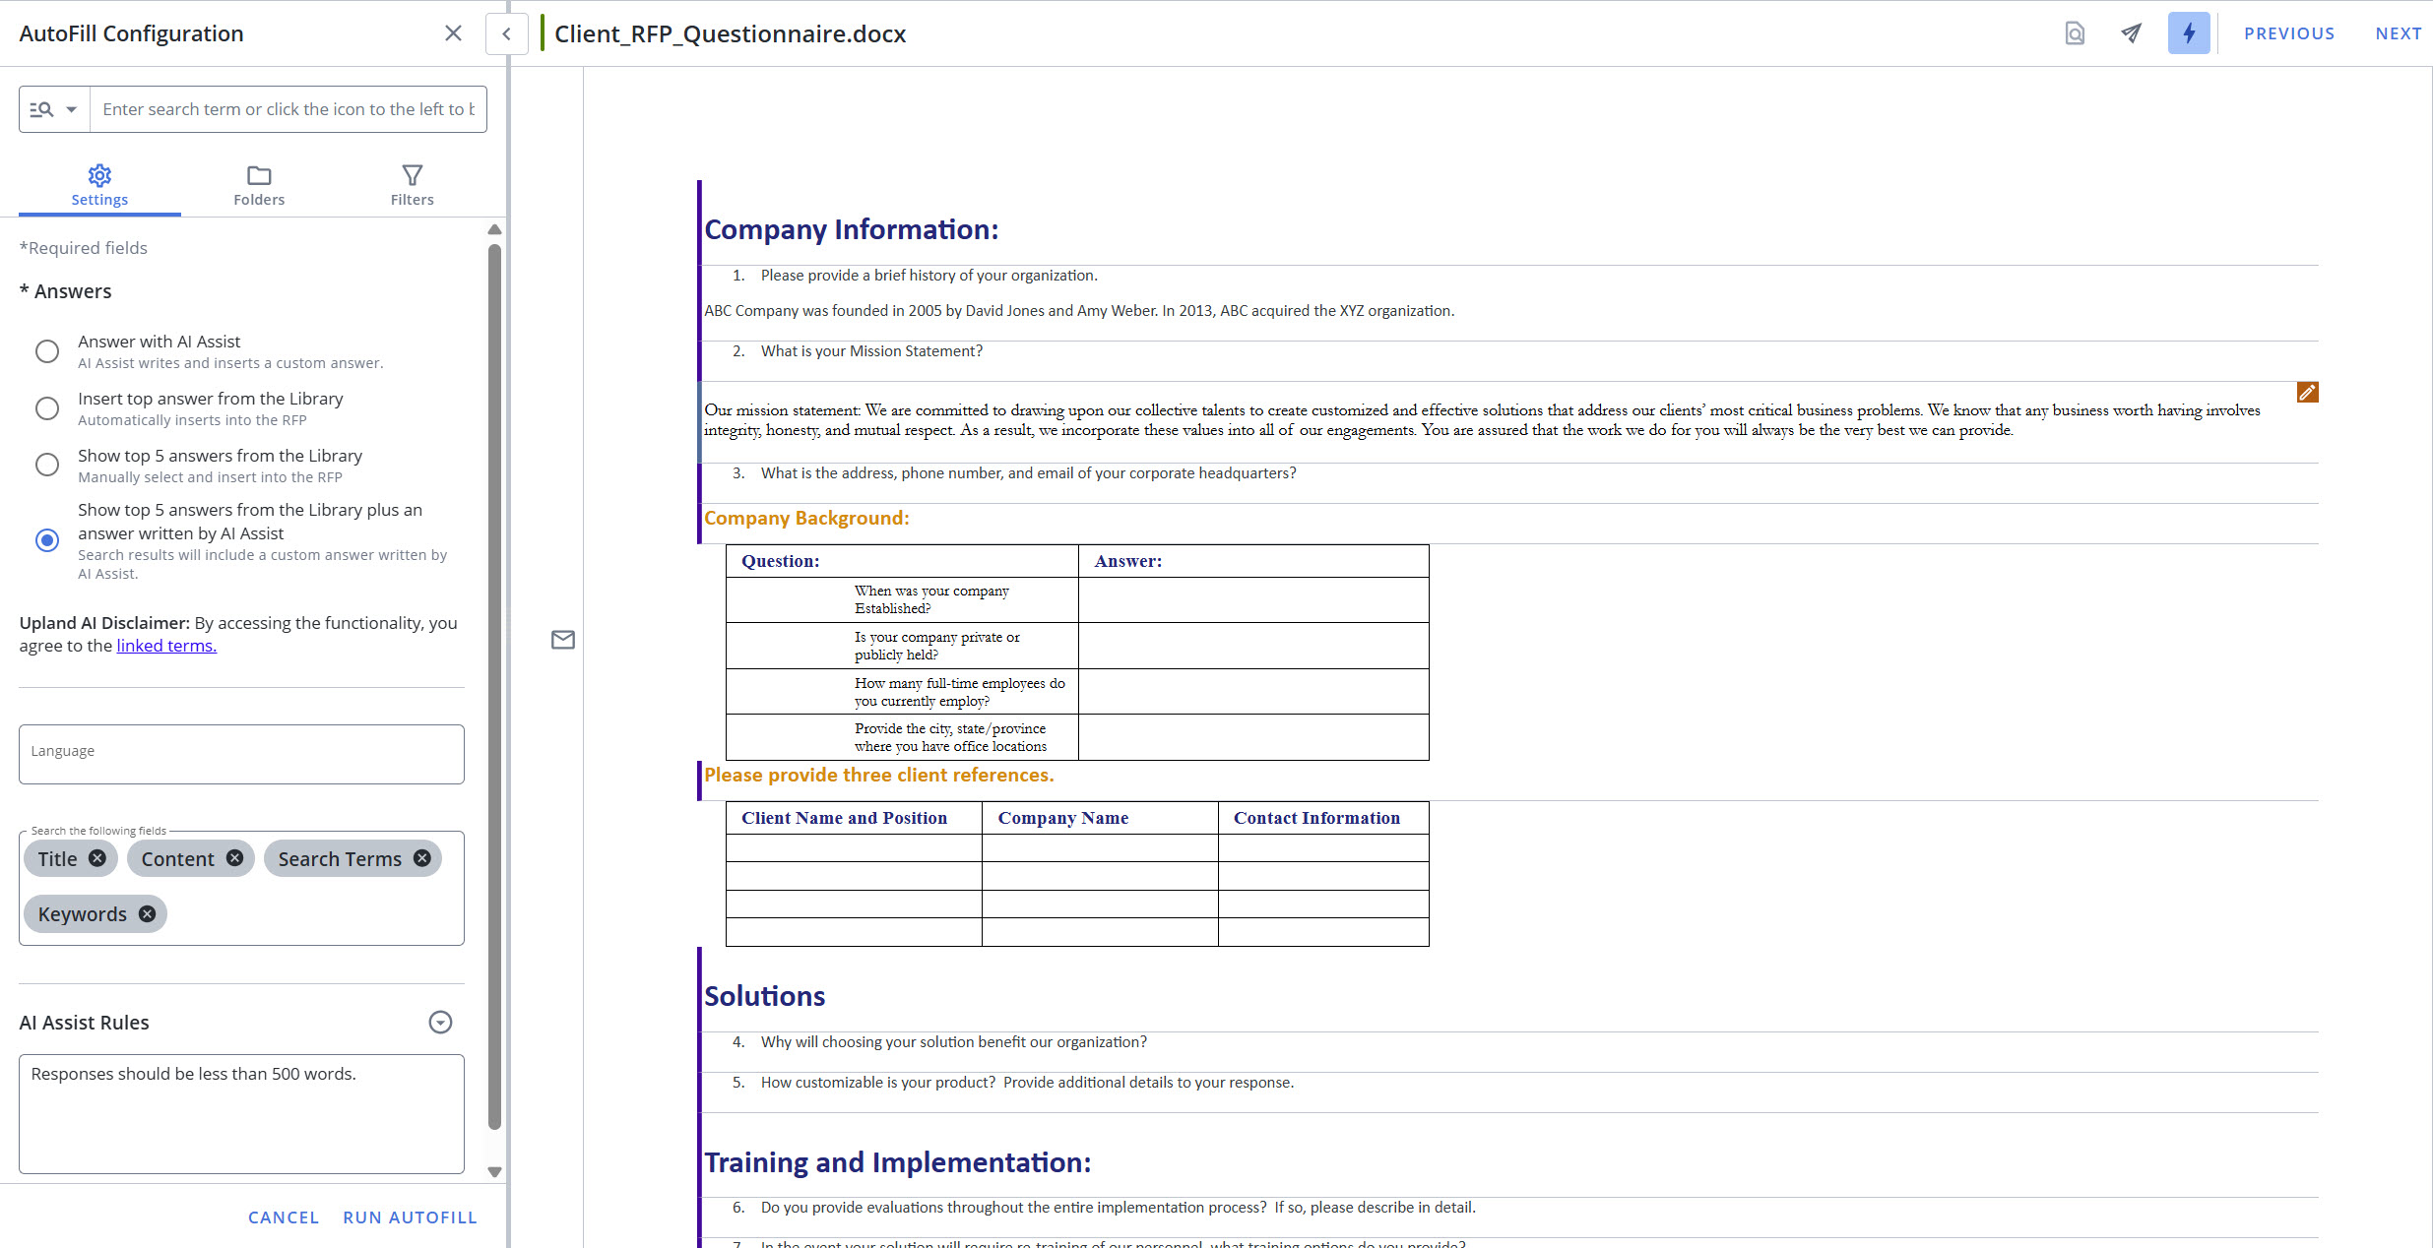The height and width of the screenshot is (1248, 2433).
Task: Open the search type dropdown
Action: pos(54,109)
